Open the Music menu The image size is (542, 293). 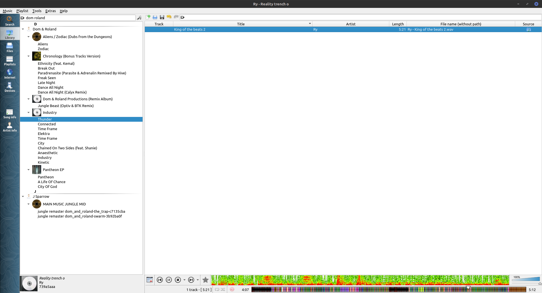[8, 11]
